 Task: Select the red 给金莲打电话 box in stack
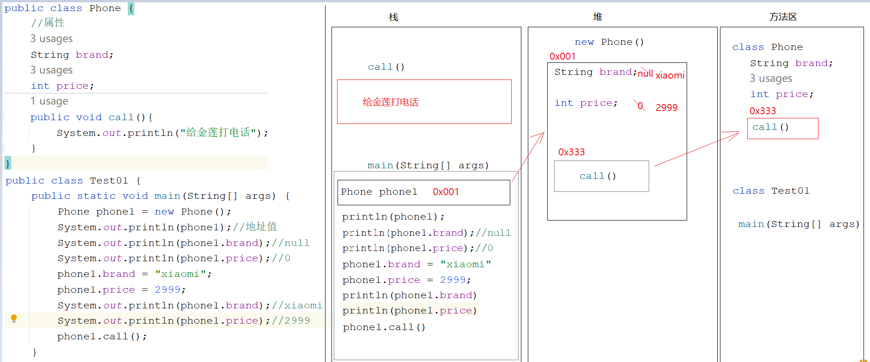click(x=424, y=102)
